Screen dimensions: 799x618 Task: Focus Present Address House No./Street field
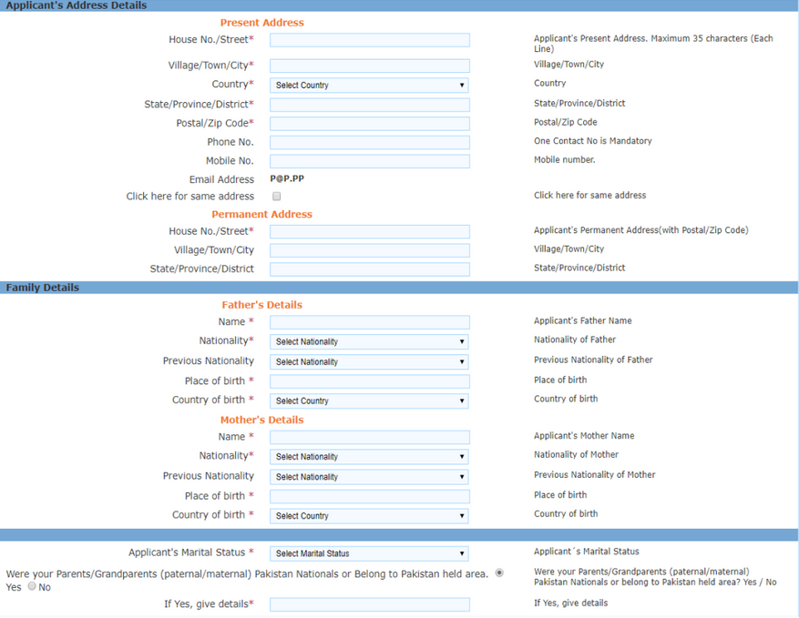[x=370, y=40]
